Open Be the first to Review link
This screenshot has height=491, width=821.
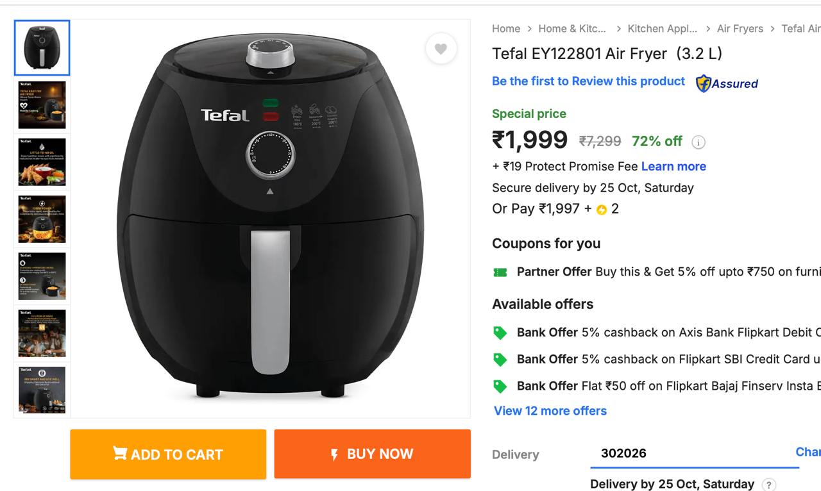click(x=588, y=81)
